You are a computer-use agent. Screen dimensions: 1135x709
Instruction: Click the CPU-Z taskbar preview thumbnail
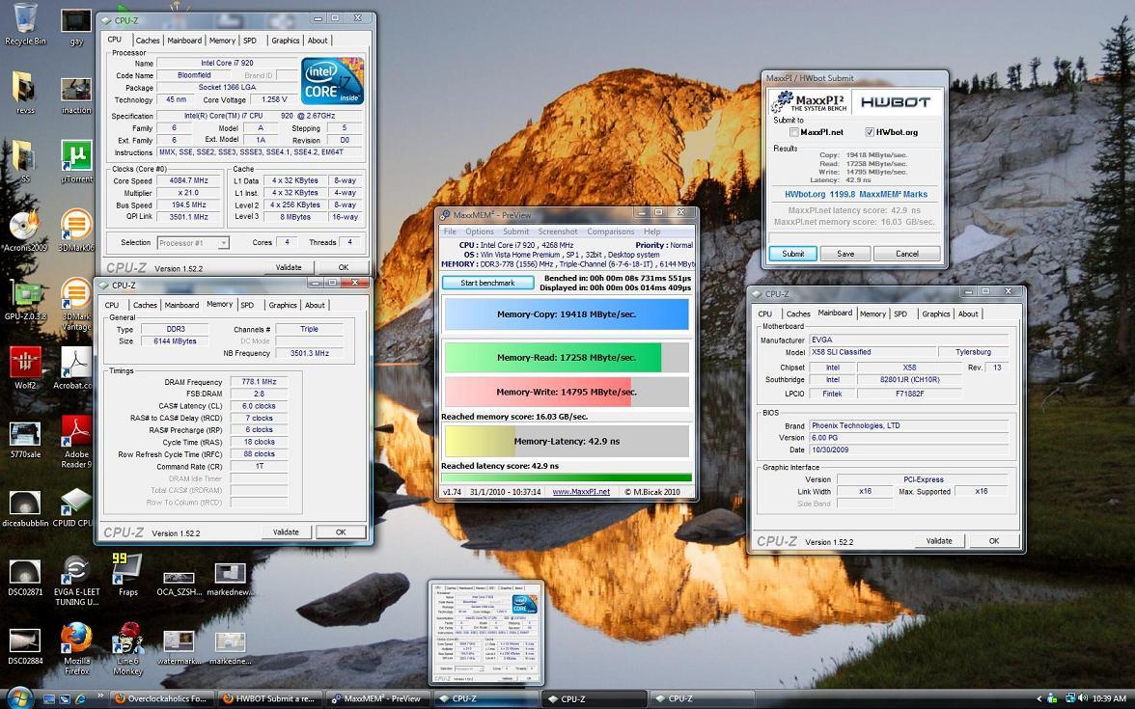(x=485, y=633)
